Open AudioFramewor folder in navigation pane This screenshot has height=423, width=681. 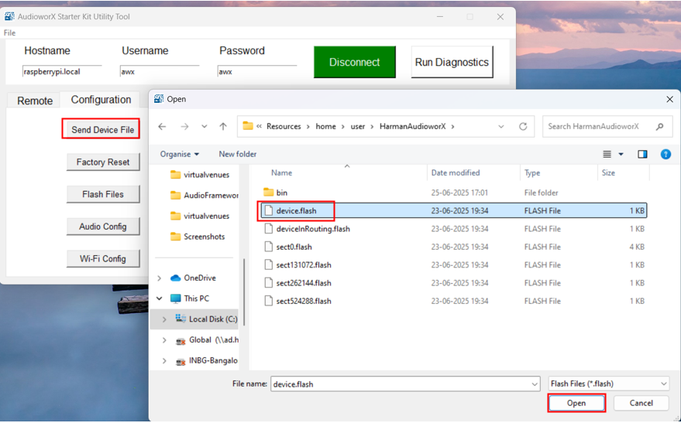(x=204, y=196)
